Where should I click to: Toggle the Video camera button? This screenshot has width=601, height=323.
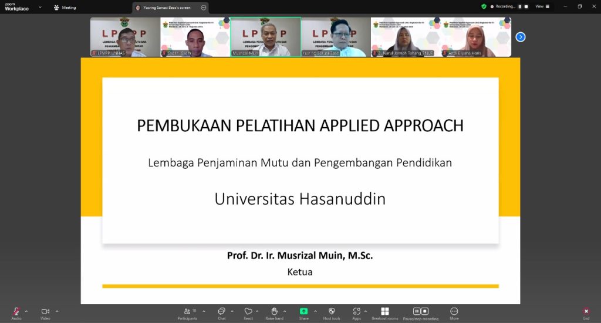tap(45, 311)
